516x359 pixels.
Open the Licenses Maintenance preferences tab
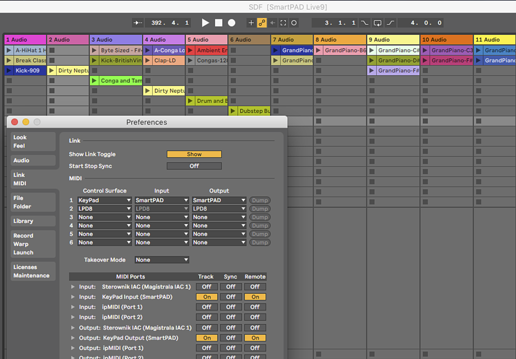coord(33,271)
